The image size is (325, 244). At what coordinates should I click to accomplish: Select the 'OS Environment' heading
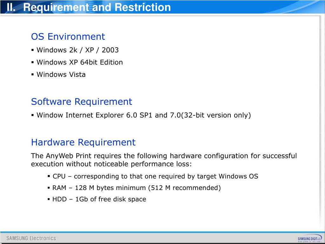(68, 37)
